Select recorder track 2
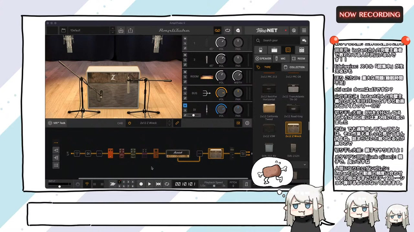This screenshot has width=414, height=232. [x=124, y=182]
